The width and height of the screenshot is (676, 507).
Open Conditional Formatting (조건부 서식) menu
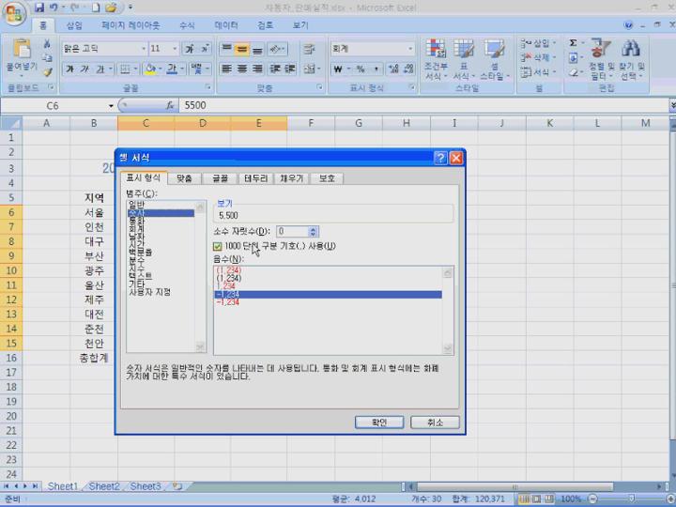[436, 59]
